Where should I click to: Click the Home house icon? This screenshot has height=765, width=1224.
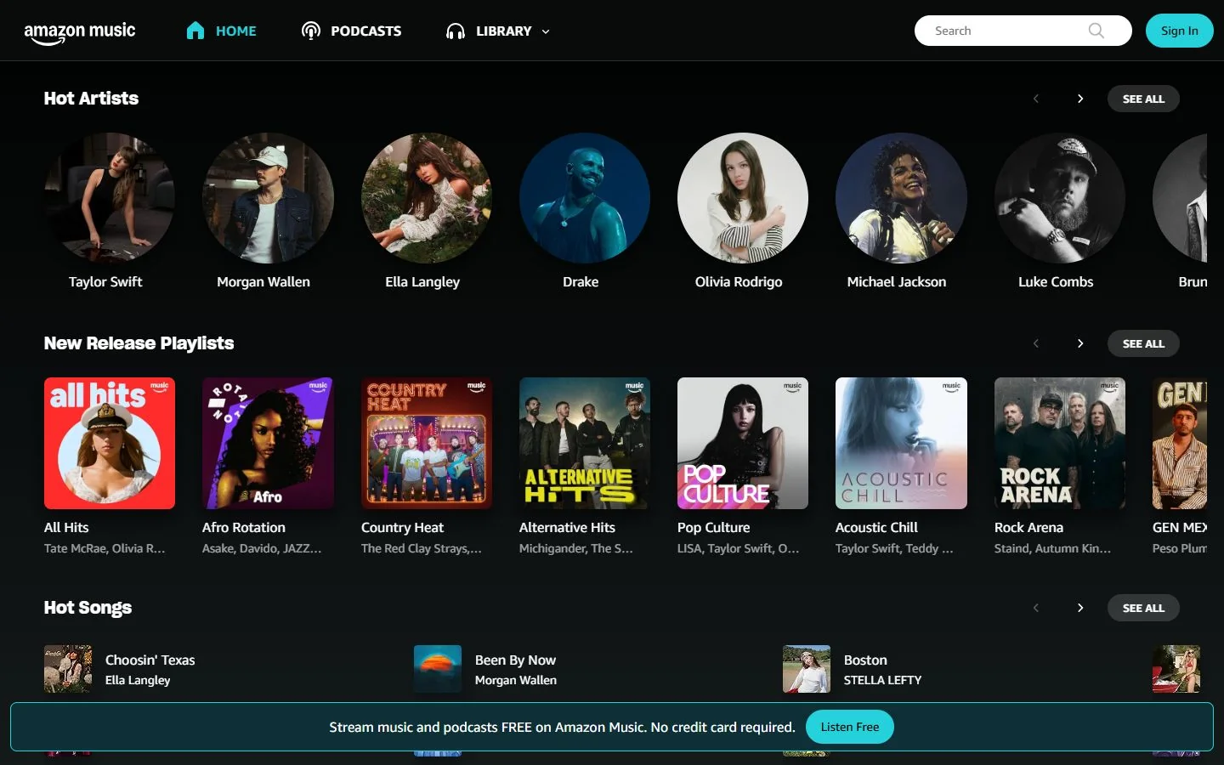(195, 31)
